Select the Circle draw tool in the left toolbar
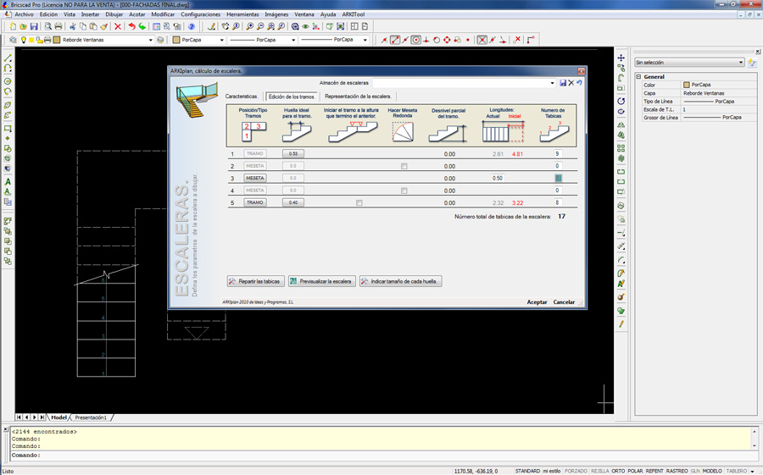 (x=8, y=81)
